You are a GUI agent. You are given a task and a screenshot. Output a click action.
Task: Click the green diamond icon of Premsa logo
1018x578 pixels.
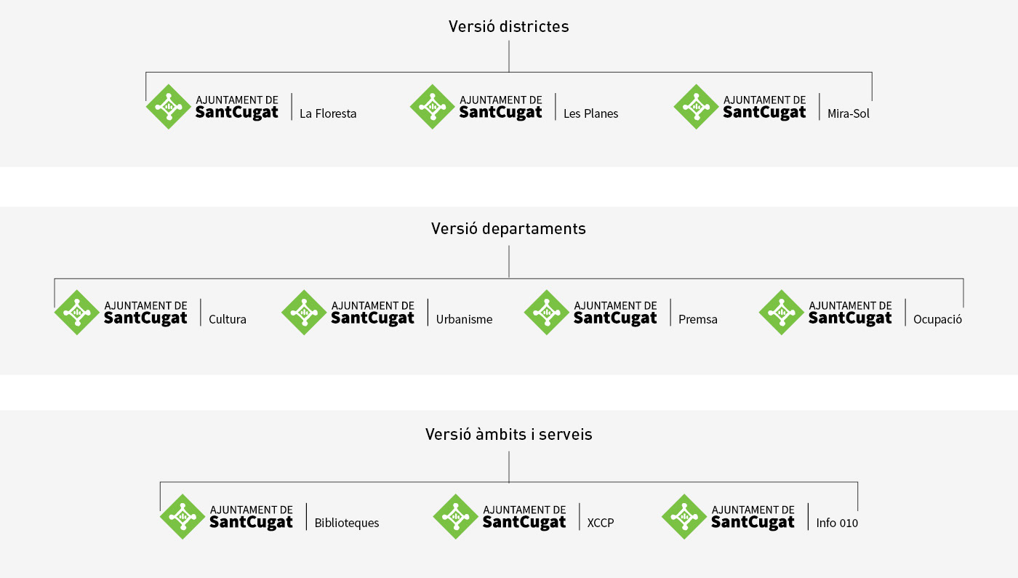(x=547, y=313)
